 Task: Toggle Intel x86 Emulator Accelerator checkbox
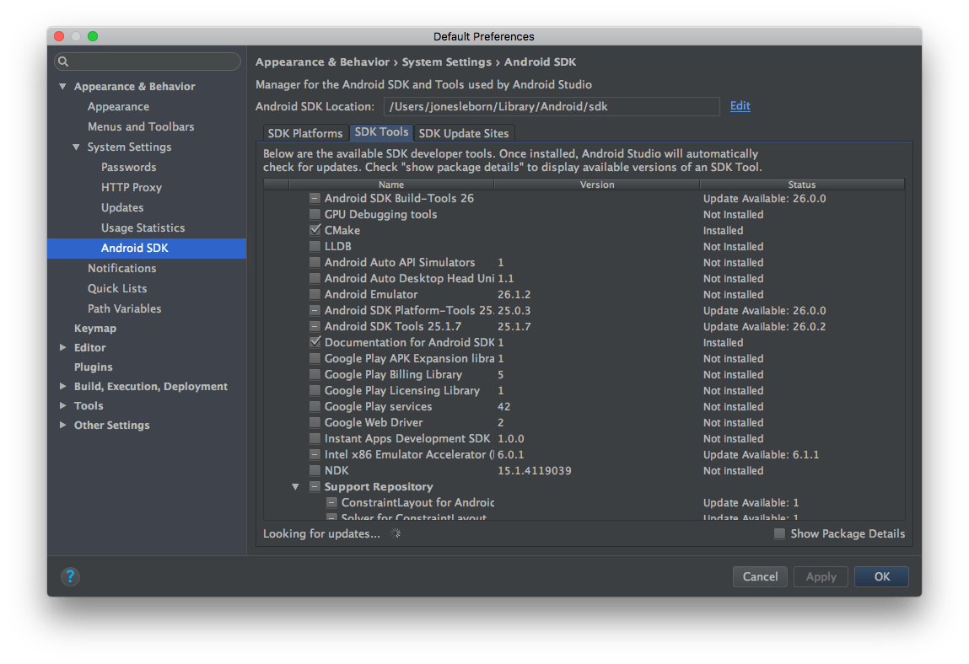point(315,455)
